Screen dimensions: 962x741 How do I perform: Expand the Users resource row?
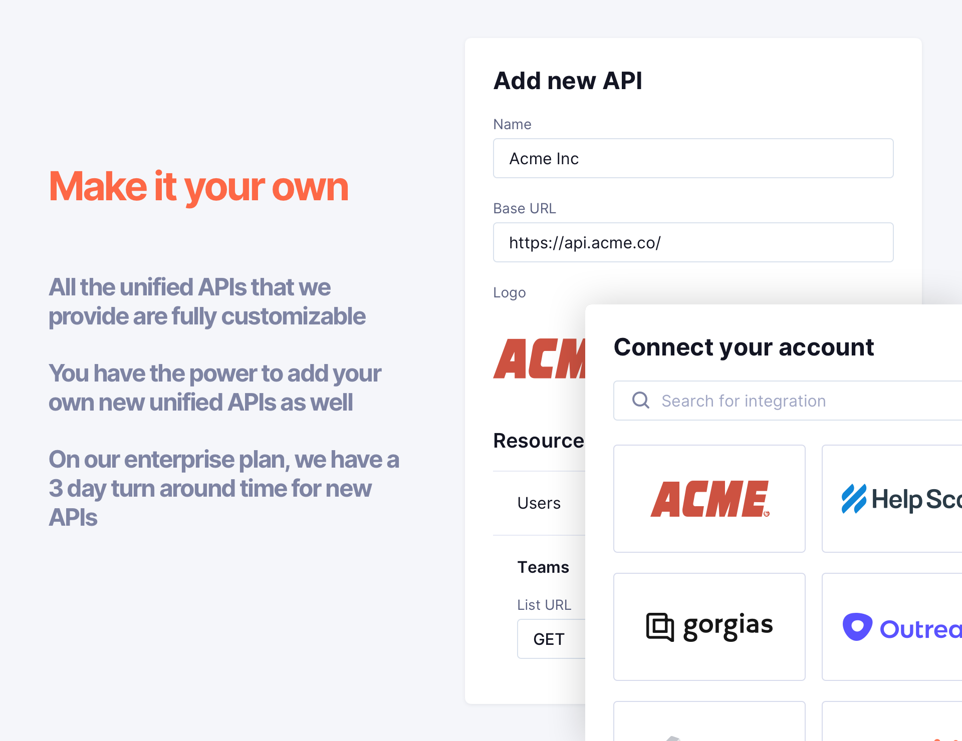[539, 503]
